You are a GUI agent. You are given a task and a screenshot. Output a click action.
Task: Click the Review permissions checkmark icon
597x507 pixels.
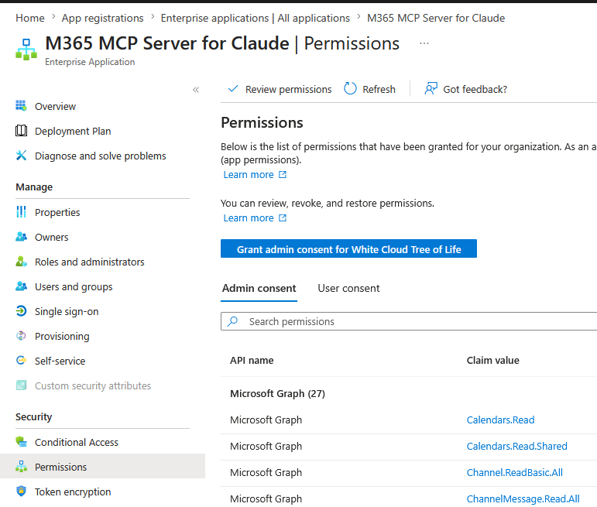[x=232, y=89]
